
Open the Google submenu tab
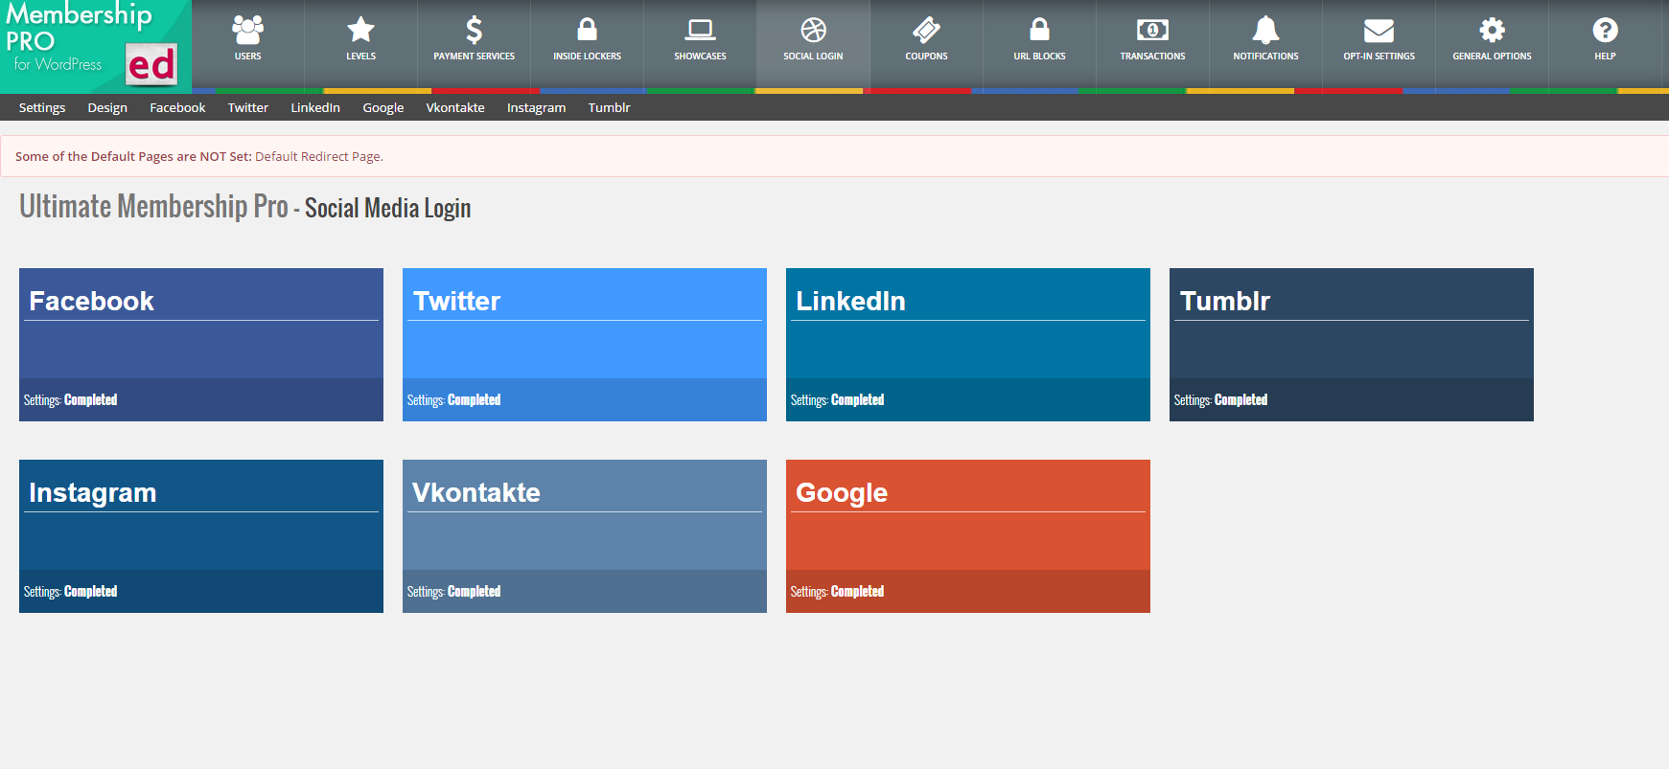pos(383,107)
